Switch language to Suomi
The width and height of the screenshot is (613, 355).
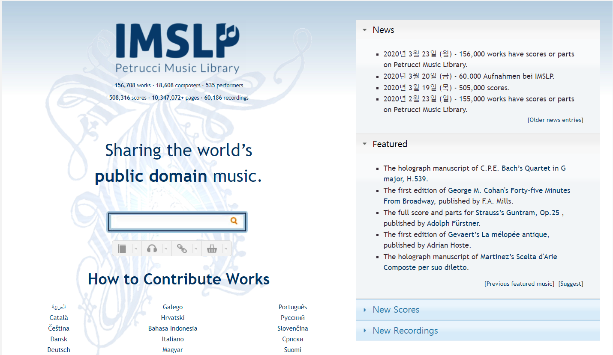[293, 350]
